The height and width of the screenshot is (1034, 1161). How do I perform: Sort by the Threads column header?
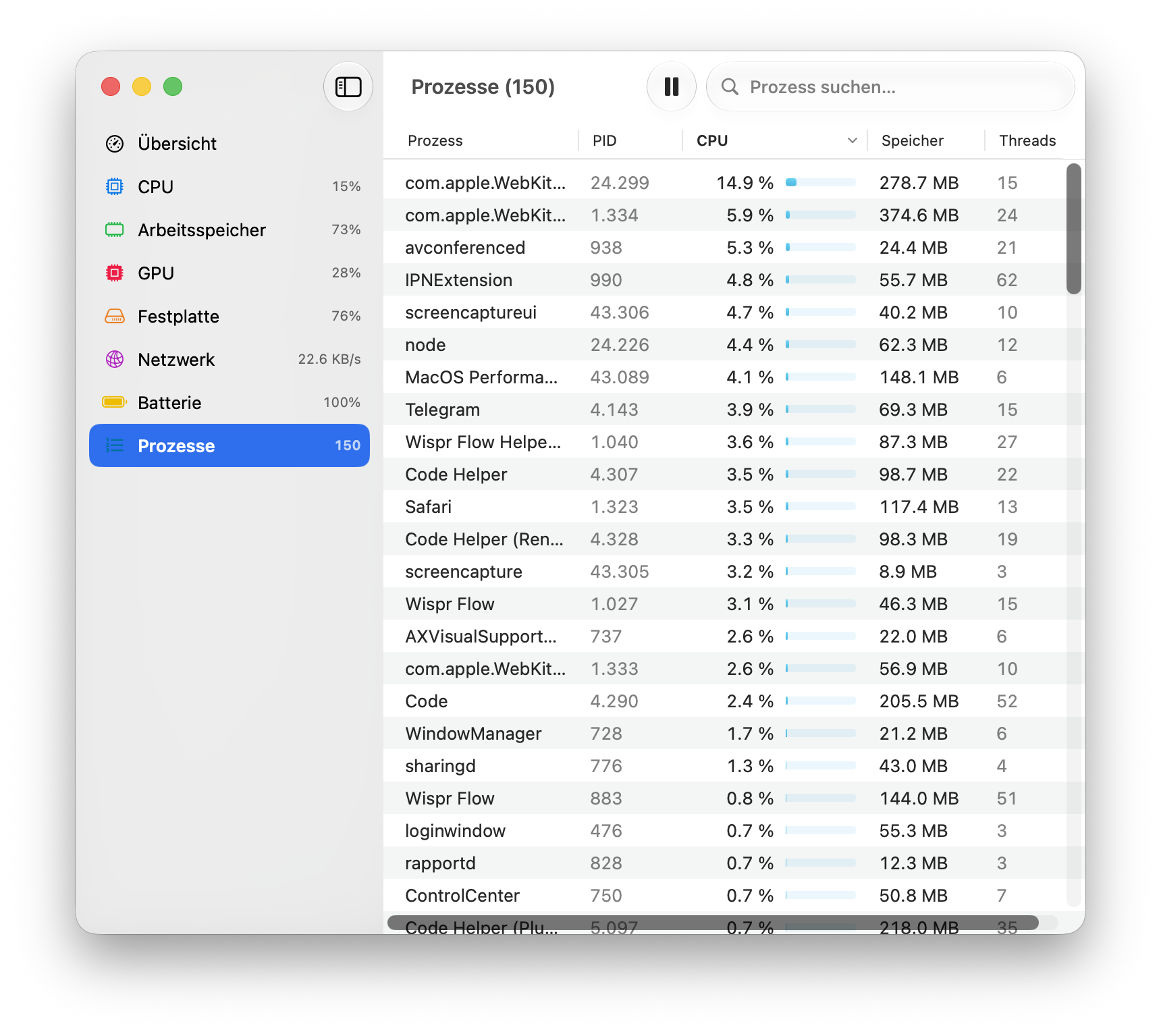coord(1027,140)
